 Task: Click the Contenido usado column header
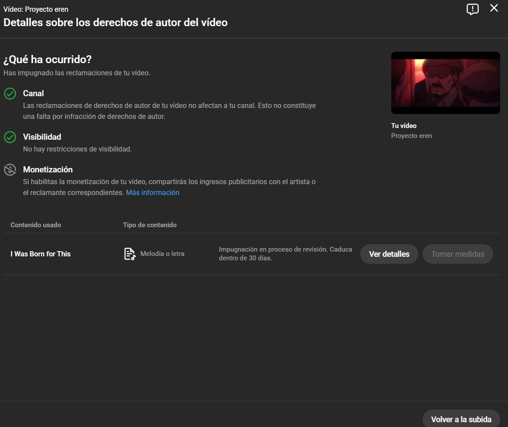click(x=36, y=225)
